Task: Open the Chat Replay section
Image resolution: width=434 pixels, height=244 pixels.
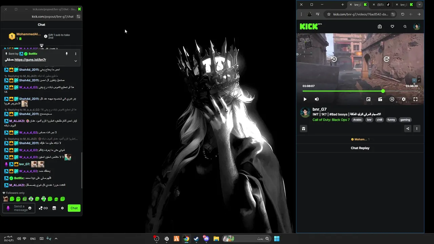Action: click(x=360, y=148)
